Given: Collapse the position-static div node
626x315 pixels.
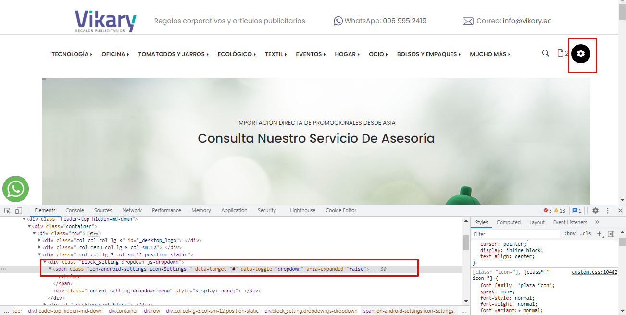Looking at the screenshot, I should [x=40, y=254].
